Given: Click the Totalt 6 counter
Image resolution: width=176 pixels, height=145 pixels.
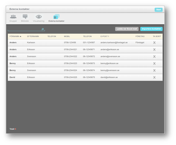Looking at the screenshot, I should [13, 129].
